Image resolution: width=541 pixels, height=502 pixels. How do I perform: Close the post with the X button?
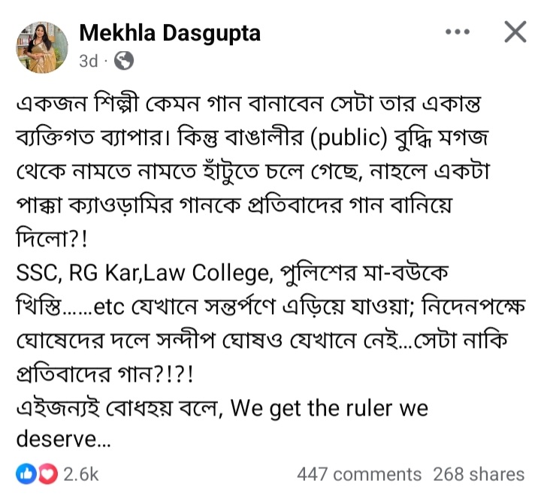coord(515,32)
